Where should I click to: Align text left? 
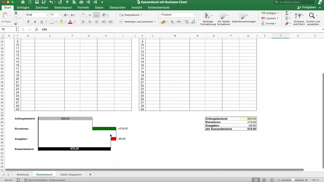pos(83,22)
